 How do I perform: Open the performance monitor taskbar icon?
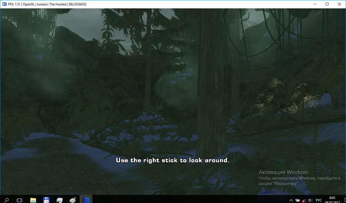59,200
